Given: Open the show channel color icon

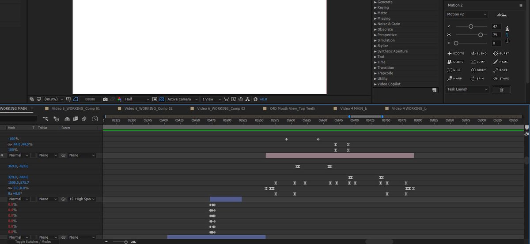Looking at the screenshot, I should point(119,100).
